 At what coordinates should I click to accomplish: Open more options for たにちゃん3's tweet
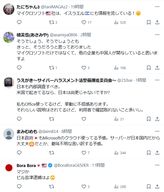[157, 7]
